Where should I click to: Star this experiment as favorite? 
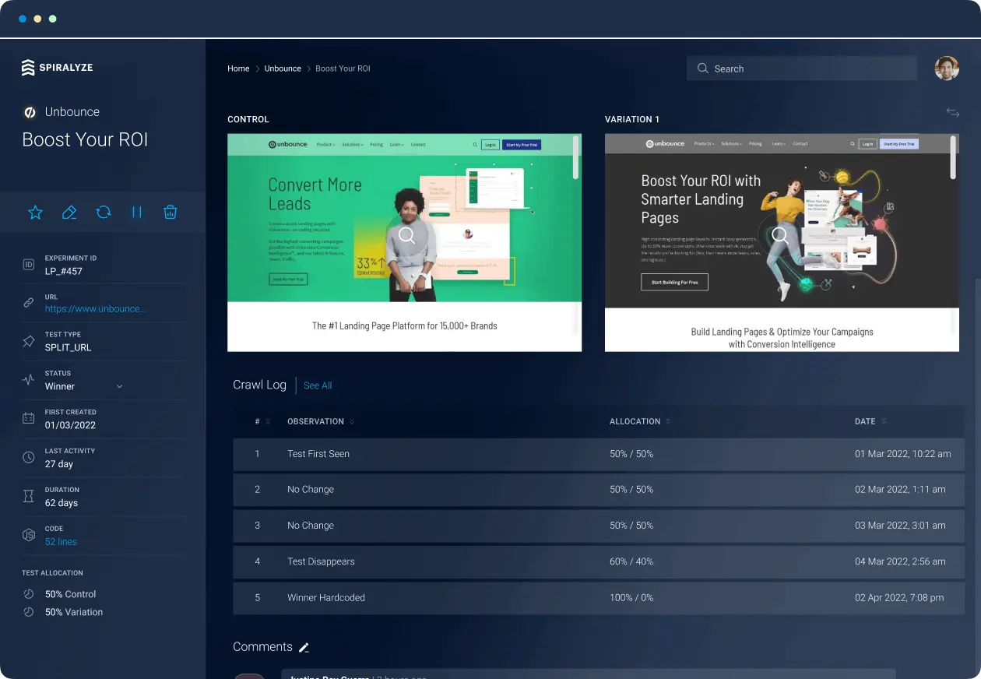point(35,212)
